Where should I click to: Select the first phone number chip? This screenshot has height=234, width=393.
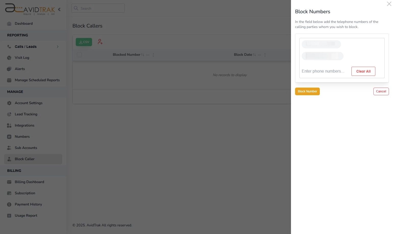point(321,44)
